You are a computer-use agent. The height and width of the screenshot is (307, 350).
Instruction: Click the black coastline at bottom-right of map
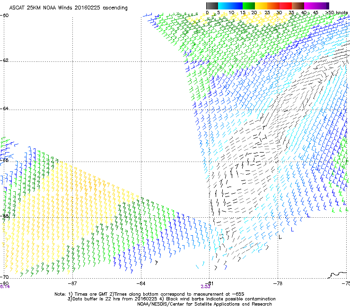click(x=338, y=275)
